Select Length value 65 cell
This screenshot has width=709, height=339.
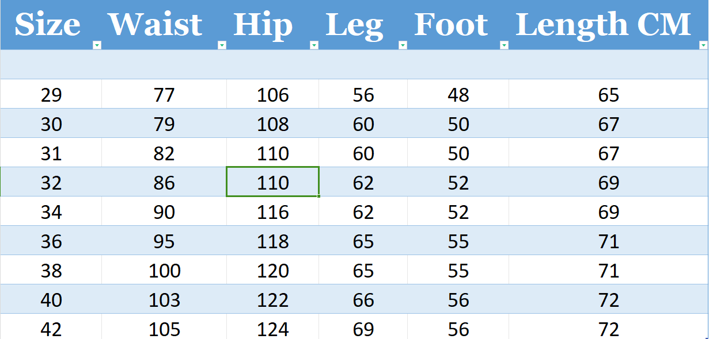click(608, 94)
